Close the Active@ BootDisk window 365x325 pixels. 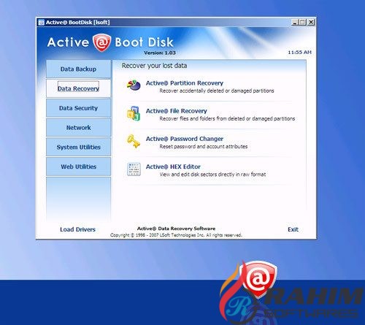[x=311, y=23]
